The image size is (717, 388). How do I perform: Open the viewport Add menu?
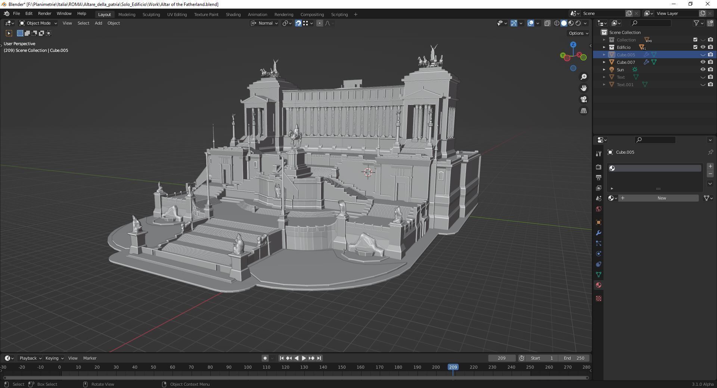coord(98,23)
